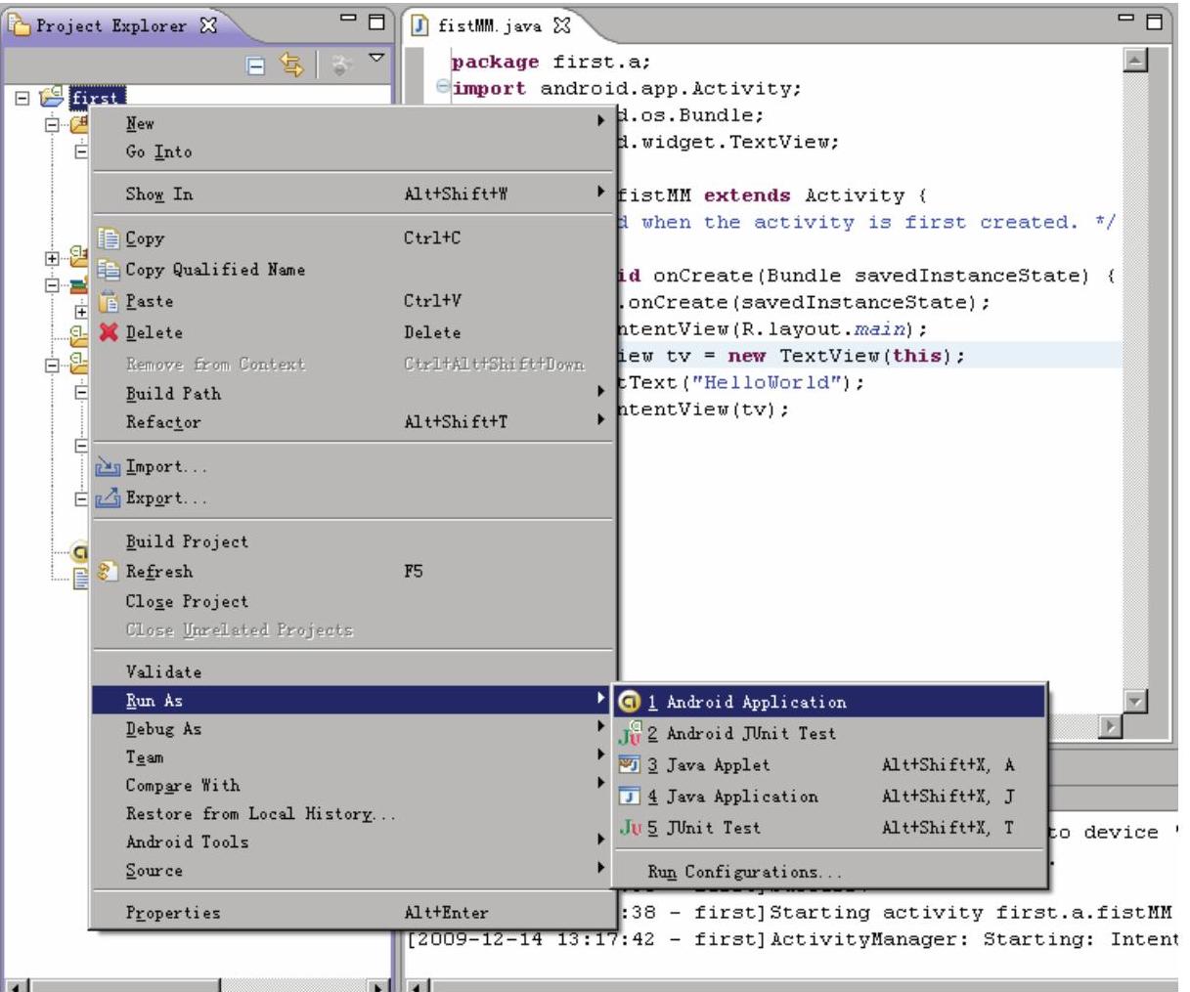
Task: Expand the Build Path submenu
Action: coord(173,394)
